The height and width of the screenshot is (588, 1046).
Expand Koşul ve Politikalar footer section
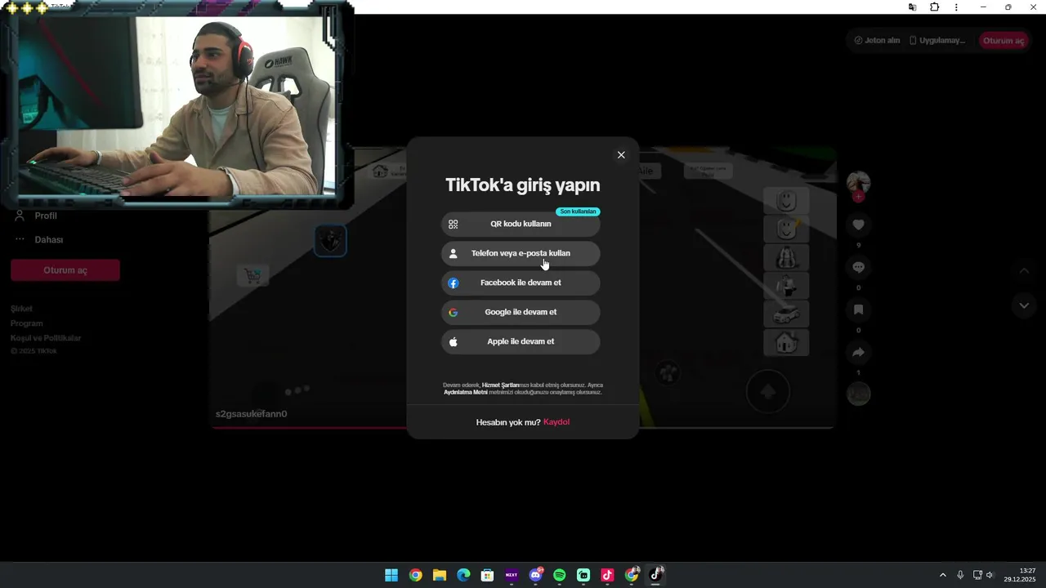click(x=46, y=338)
